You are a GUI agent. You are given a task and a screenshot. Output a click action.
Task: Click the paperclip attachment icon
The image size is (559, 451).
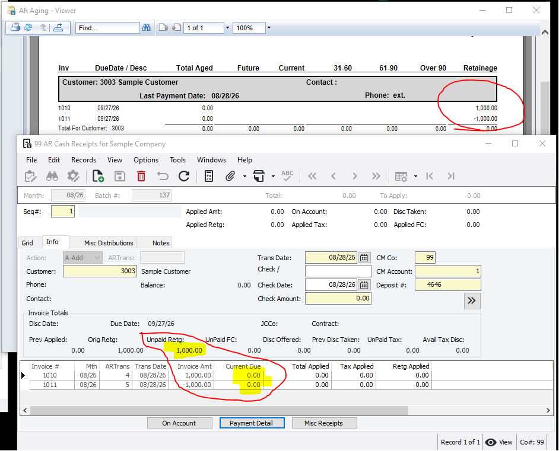230,176
